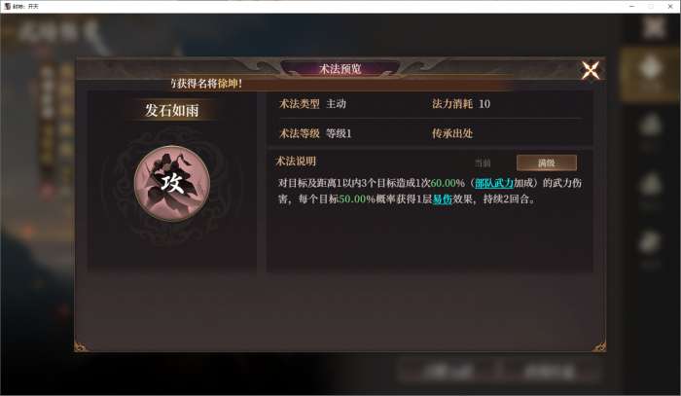Screen dimensions: 681x396
Task: Open the 易伤 effect keyword link
Action: tap(443, 199)
